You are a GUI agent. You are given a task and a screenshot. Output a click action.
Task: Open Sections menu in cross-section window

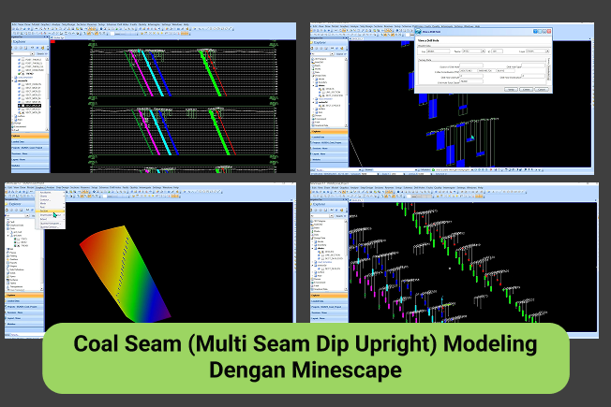(81, 24)
